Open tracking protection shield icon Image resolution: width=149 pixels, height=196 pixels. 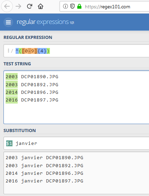tap(72, 6)
